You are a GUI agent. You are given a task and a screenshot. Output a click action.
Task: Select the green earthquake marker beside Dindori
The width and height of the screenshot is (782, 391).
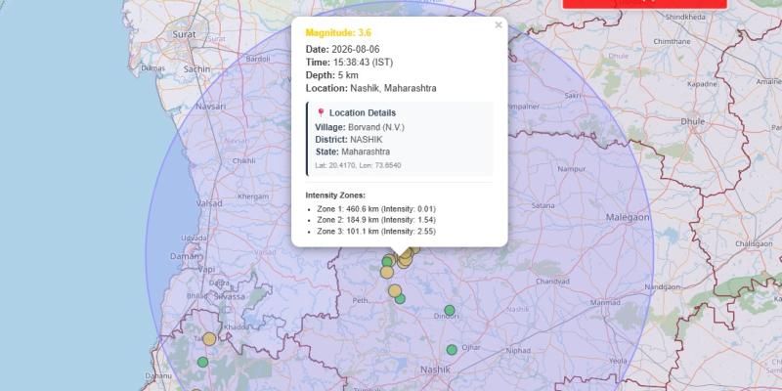pos(450,310)
